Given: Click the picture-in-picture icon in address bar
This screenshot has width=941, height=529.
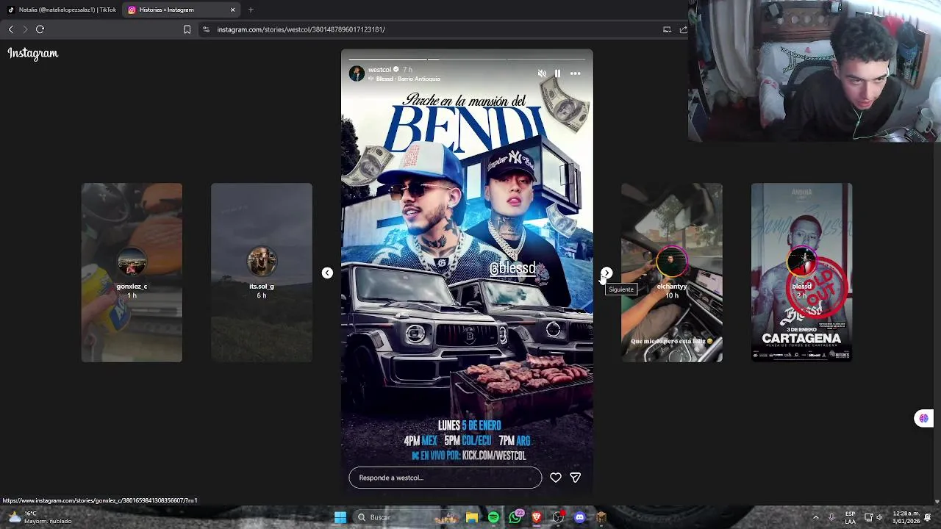Looking at the screenshot, I should [x=667, y=29].
